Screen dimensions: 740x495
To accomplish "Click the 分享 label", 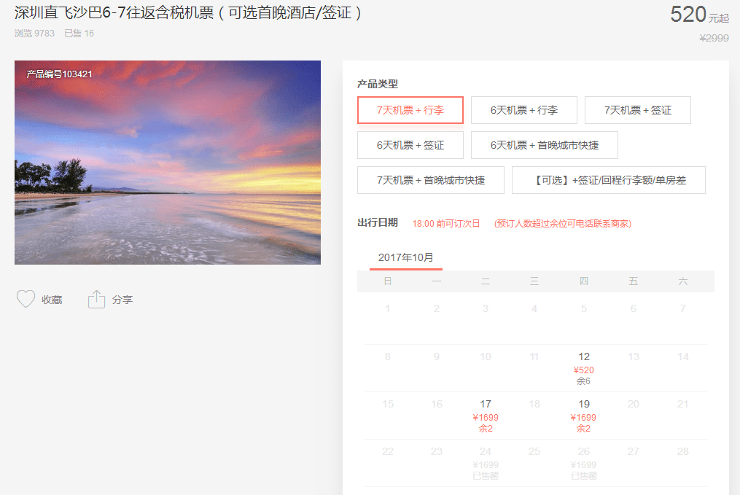I will point(122,300).
